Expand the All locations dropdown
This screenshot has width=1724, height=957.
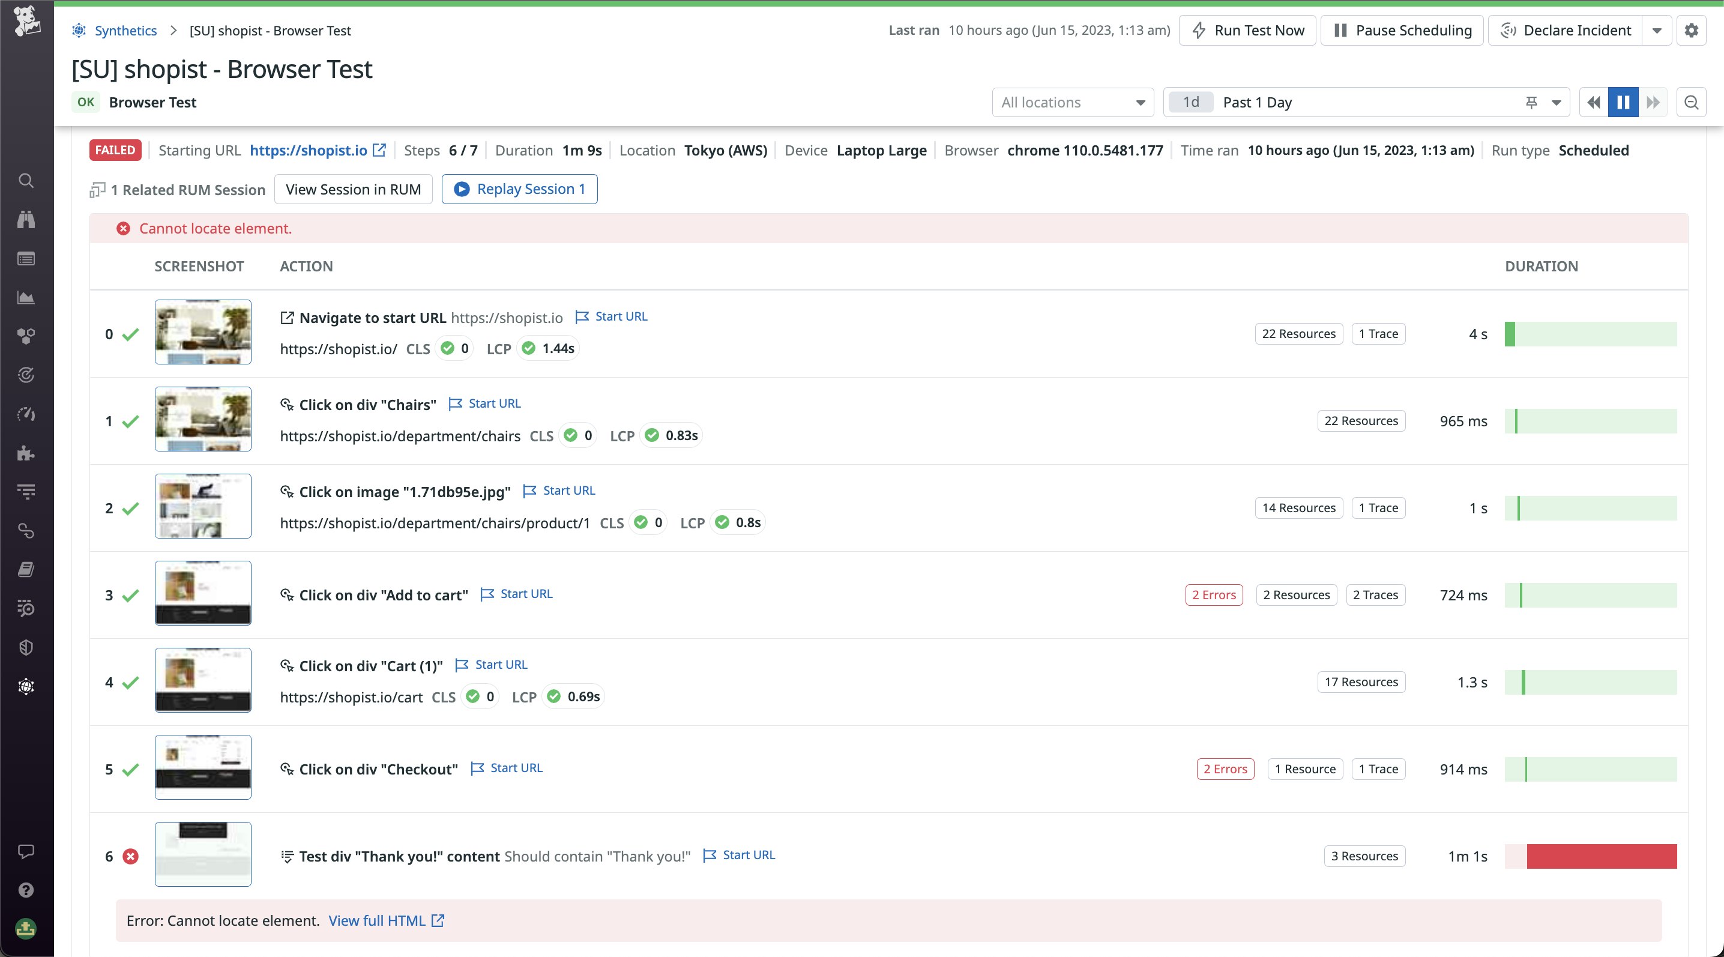click(1073, 103)
